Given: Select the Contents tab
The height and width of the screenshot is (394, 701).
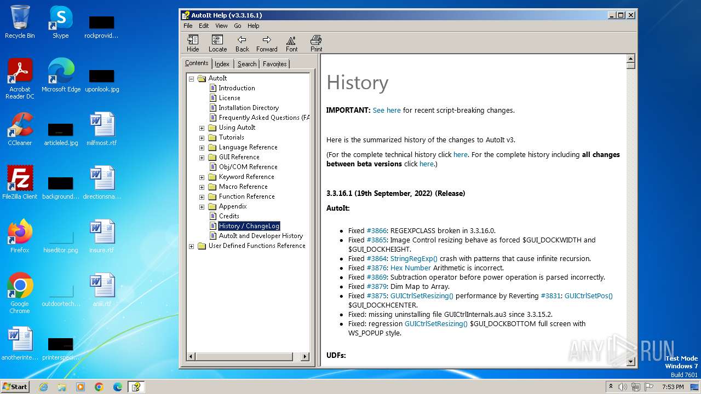Looking at the screenshot, I should point(197,63).
